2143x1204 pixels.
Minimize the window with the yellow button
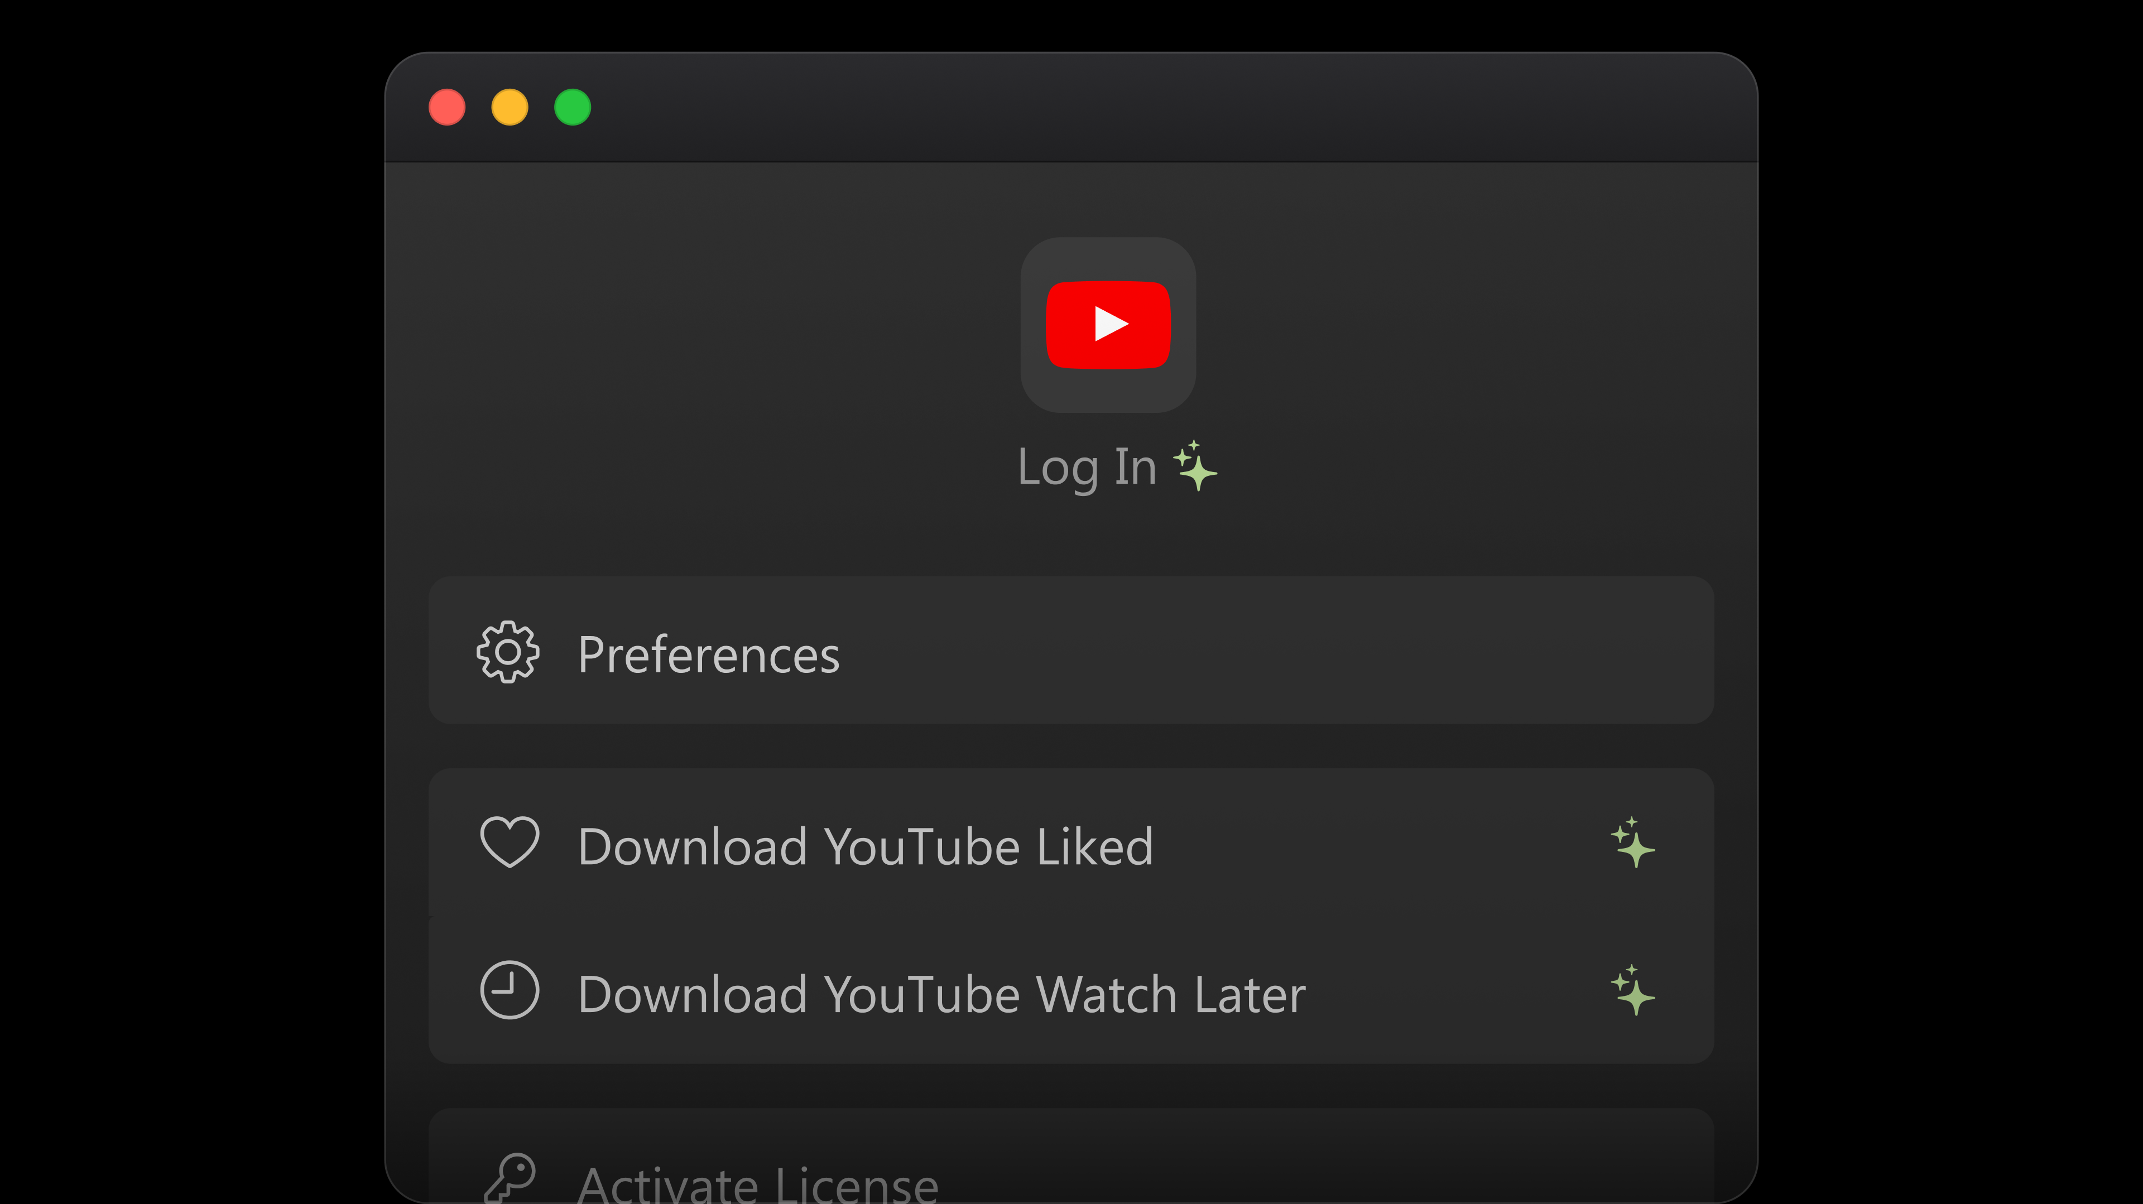pos(510,107)
